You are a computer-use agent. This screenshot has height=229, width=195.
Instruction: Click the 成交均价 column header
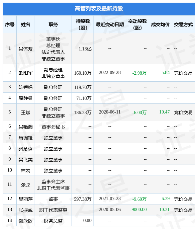[160, 24]
